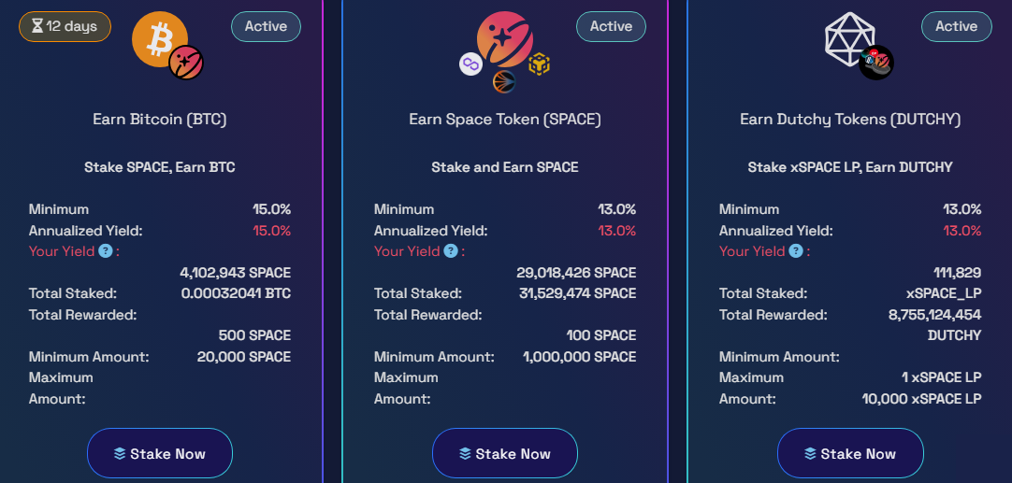Screen dimensions: 1012x483
Task: Click the Polygon network icon
Action: pos(470,64)
